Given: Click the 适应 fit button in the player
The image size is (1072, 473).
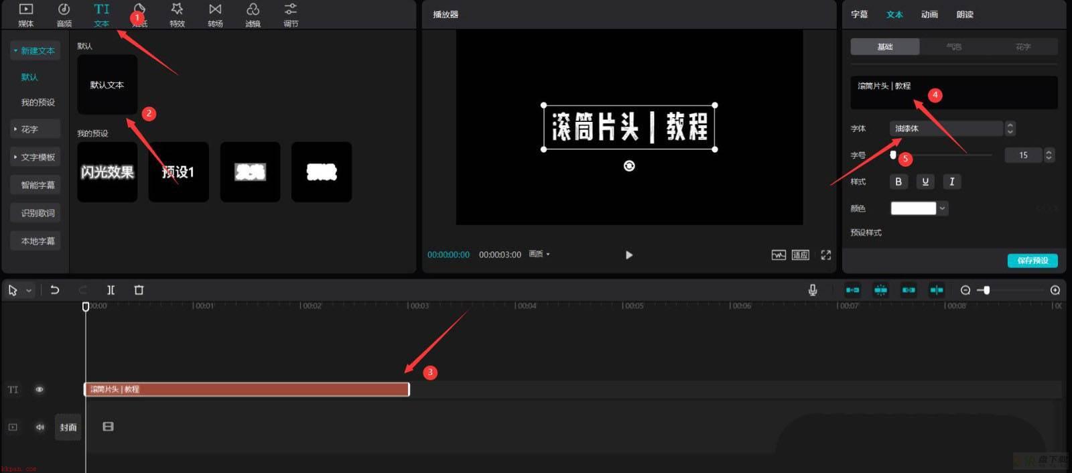Looking at the screenshot, I should [801, 255].
